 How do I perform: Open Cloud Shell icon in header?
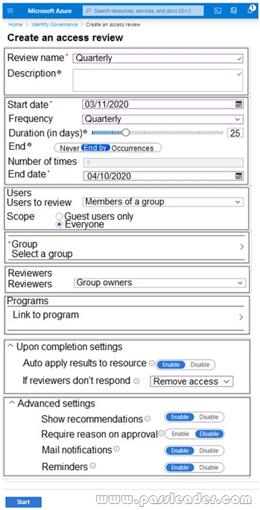[x=218, y=11]
